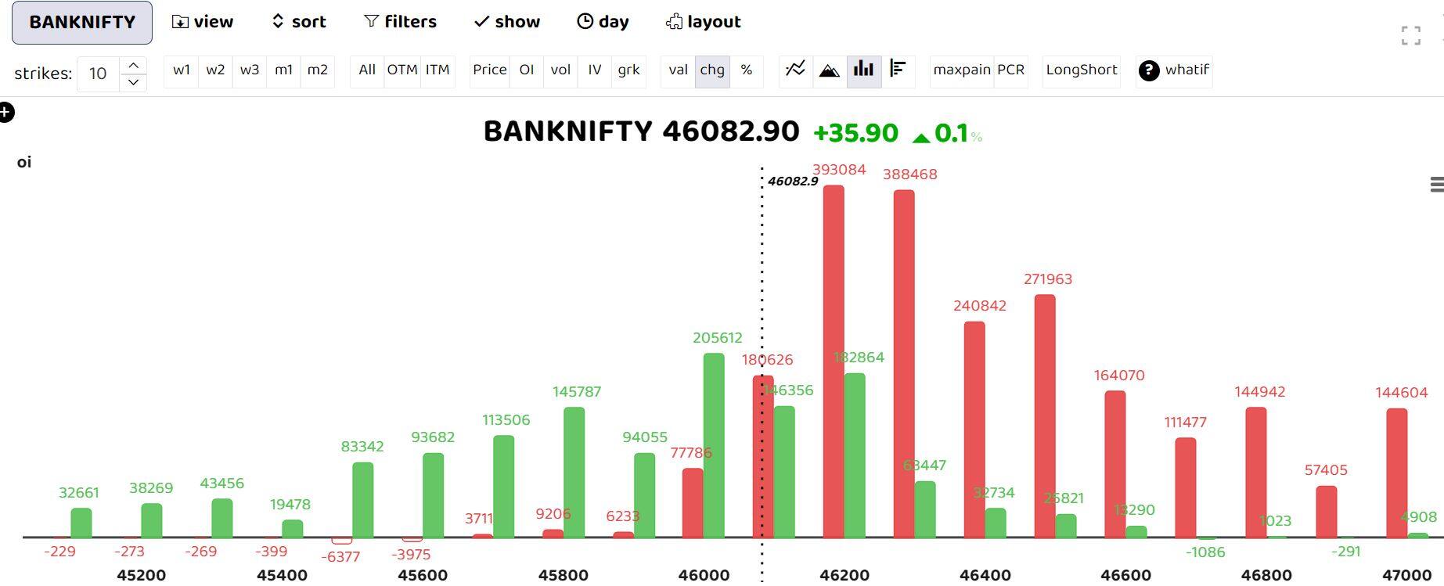Click the green 205612 put bar
Screen dimensions: 1444x586
tap(714, 446)
